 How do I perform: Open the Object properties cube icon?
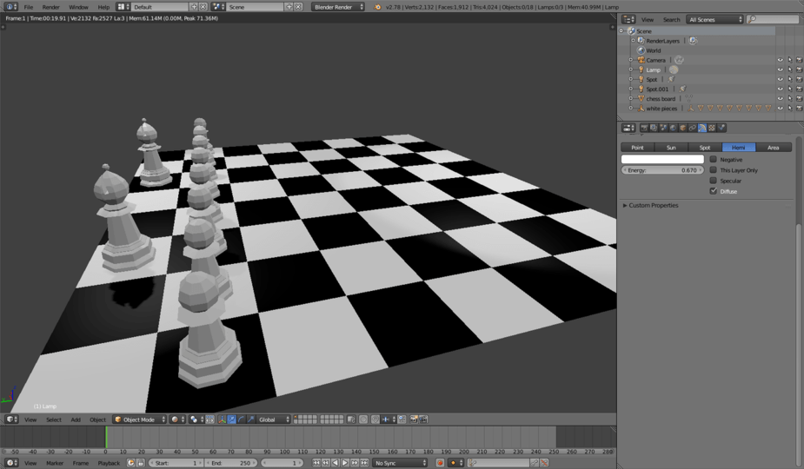tap(682, 128)
